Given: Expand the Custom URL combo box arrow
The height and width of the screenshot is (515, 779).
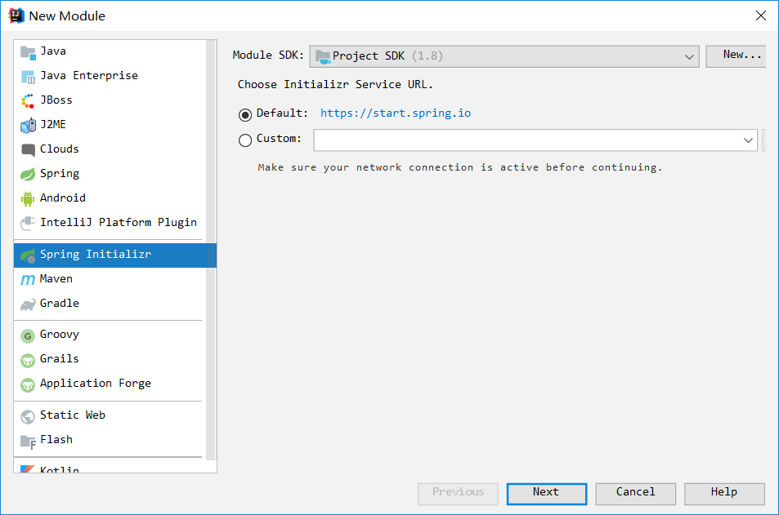Looking at the screenshot, I should tap(748, 140).
